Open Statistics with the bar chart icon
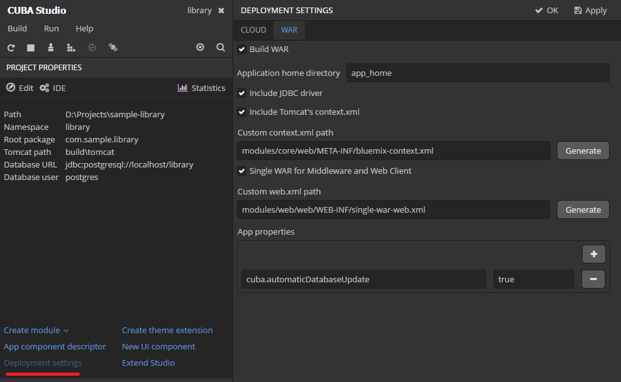This screenshot has height=382, width=621. tap(201, 88)
